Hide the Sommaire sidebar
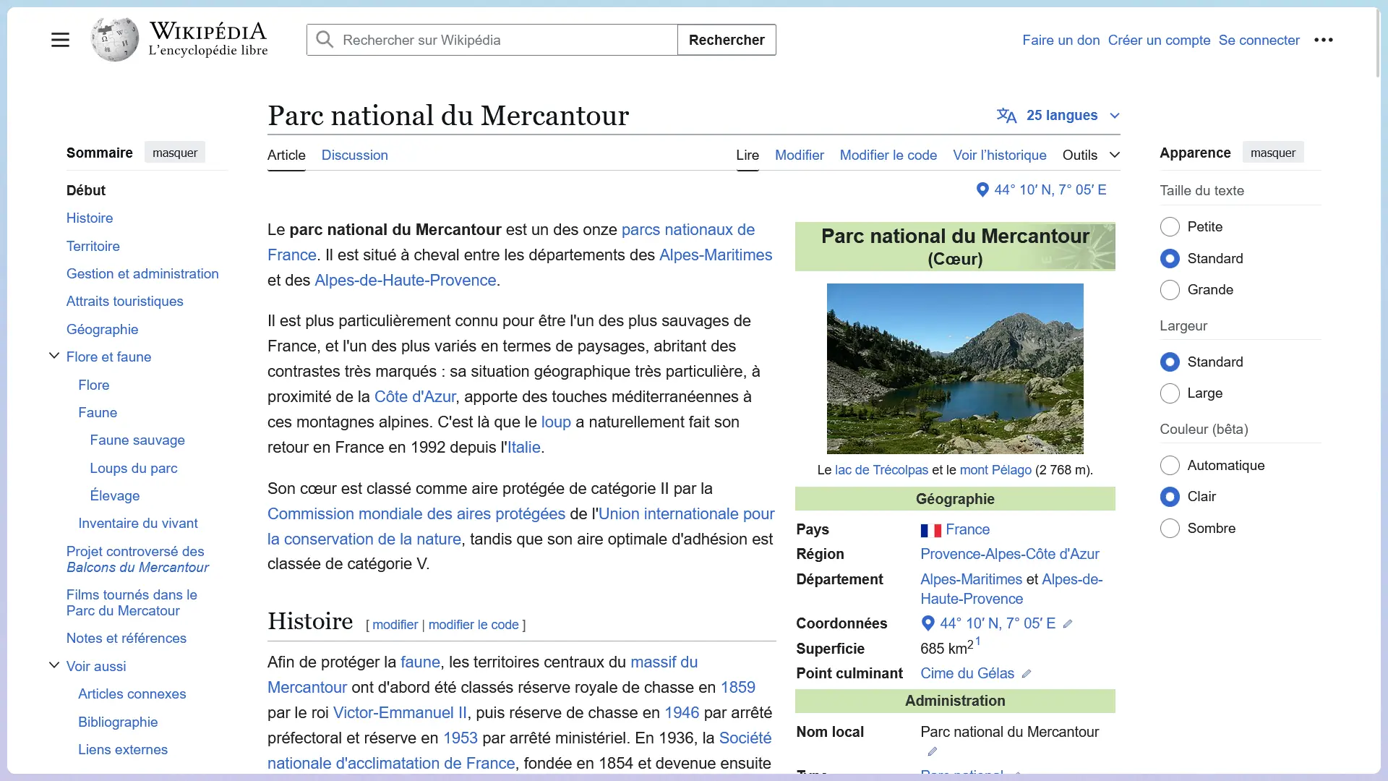 pos(175,153)
